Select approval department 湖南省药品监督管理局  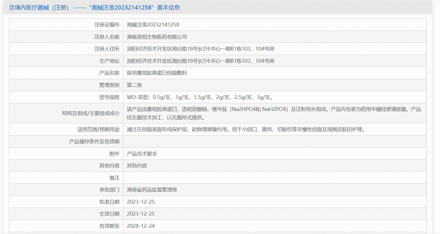pos(152,190)
